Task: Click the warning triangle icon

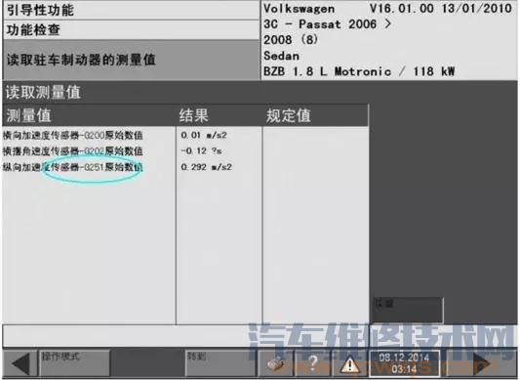Action: point(349,364)
